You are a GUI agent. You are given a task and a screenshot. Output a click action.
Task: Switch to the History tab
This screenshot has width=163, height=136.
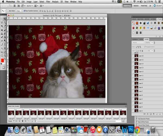(x=147, y=19)
